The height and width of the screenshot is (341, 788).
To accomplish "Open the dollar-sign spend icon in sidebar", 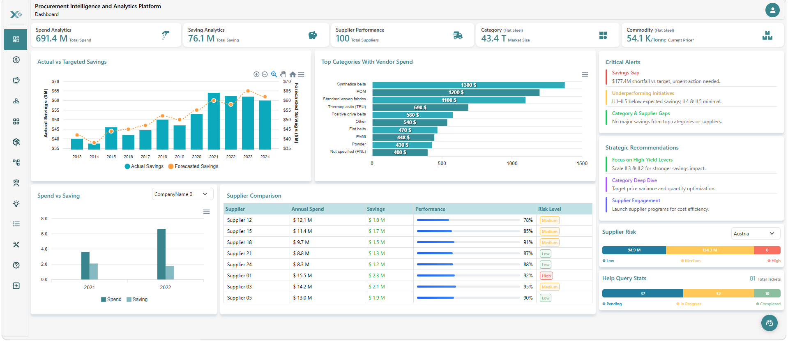I will tap(16, 60).
